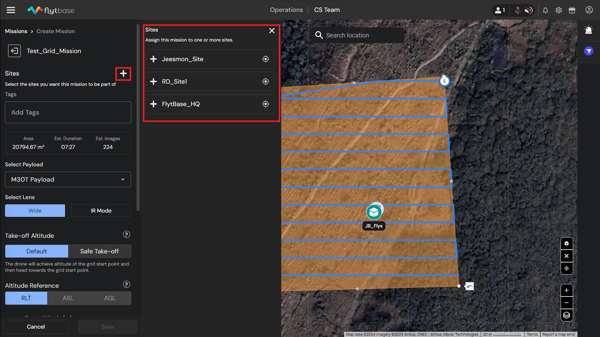
Task: Switch lens to IR Mode
Action: pyautogui.click(x=101, y=211)
